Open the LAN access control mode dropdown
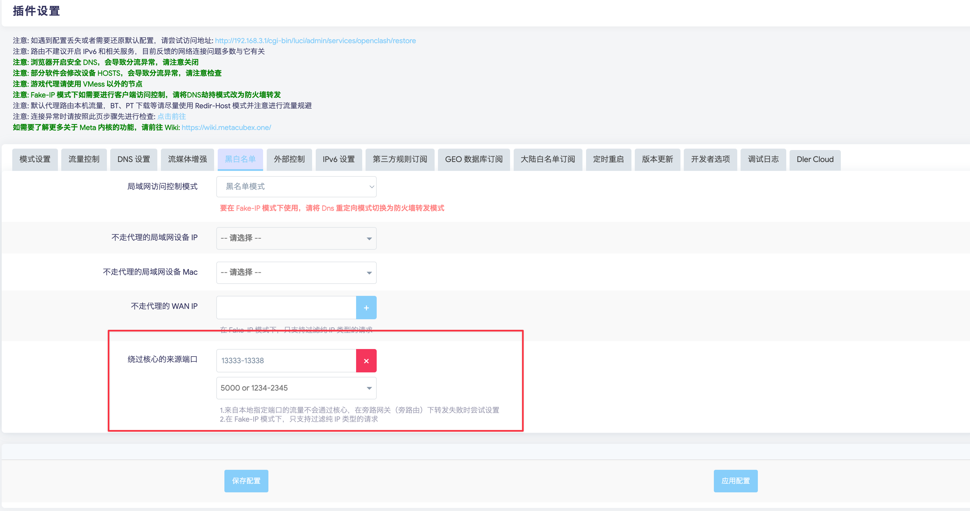This screenshot has width=970, height=511. (296, 187)
